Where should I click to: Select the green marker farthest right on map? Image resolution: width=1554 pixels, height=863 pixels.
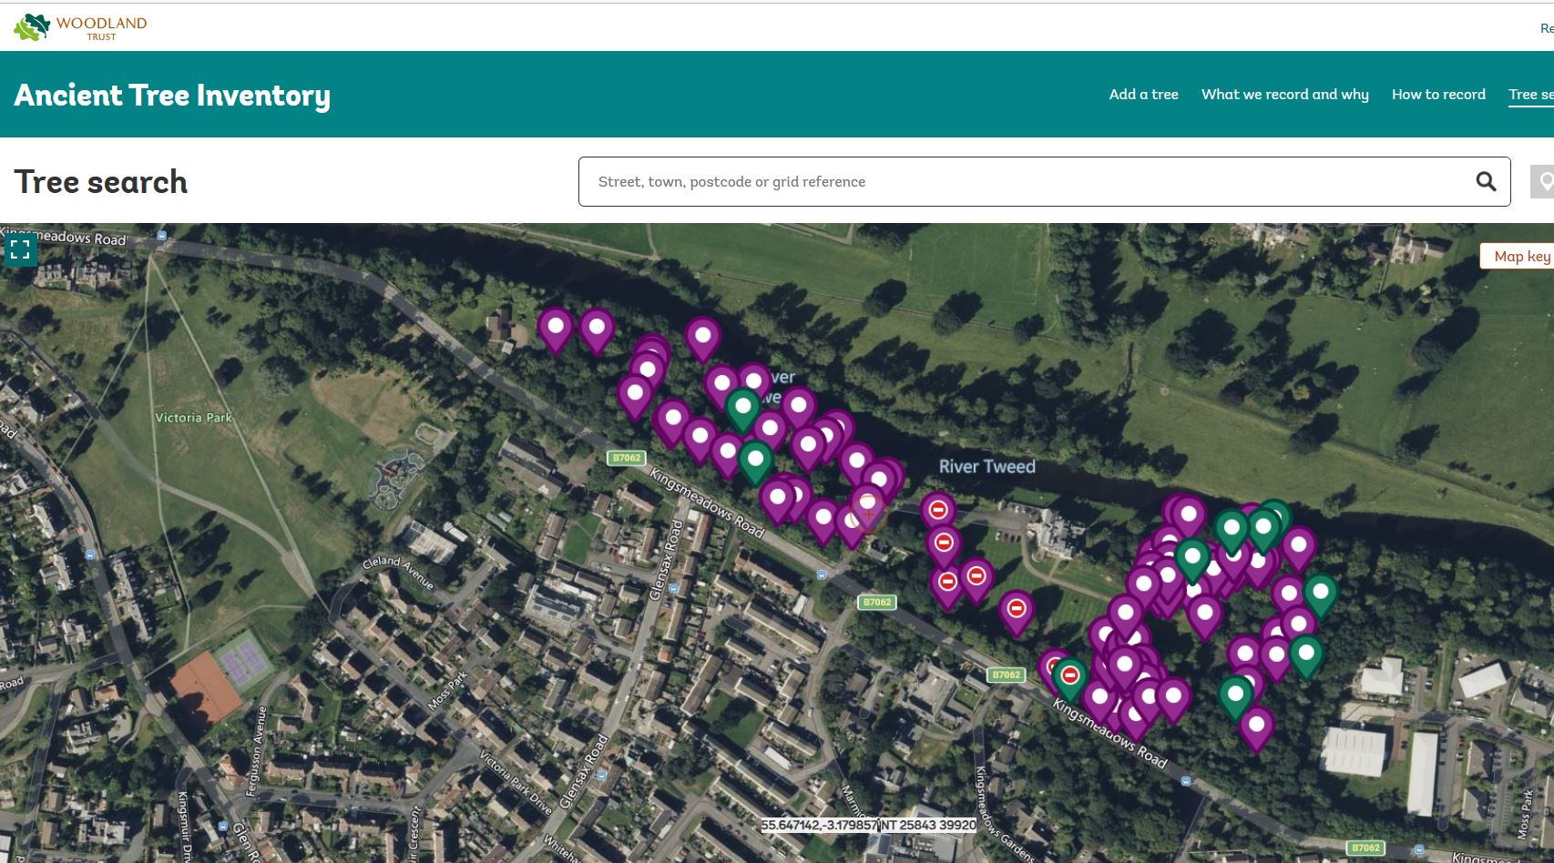click(x=1320, y=594)
